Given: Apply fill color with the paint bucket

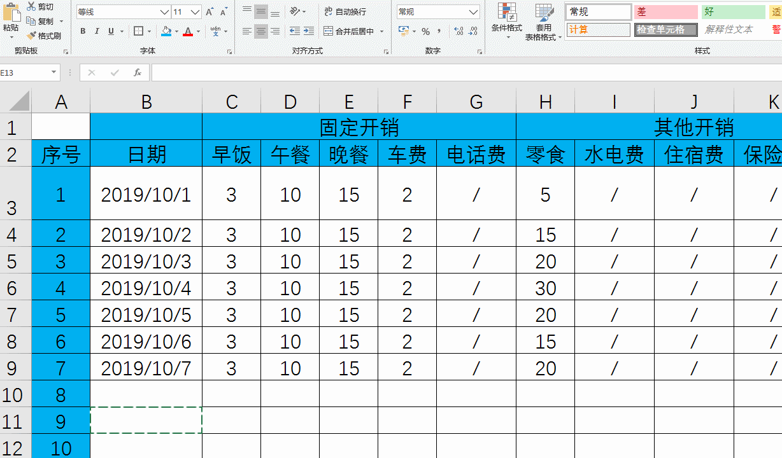Looking at the screenshot, I should [x=166, y=31].
